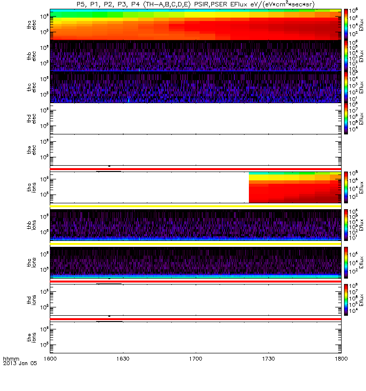The width and height of the screenshot is (366, 391).
Task: Click the Eflux label beside tha ions color bar
Action: (361, 187)
